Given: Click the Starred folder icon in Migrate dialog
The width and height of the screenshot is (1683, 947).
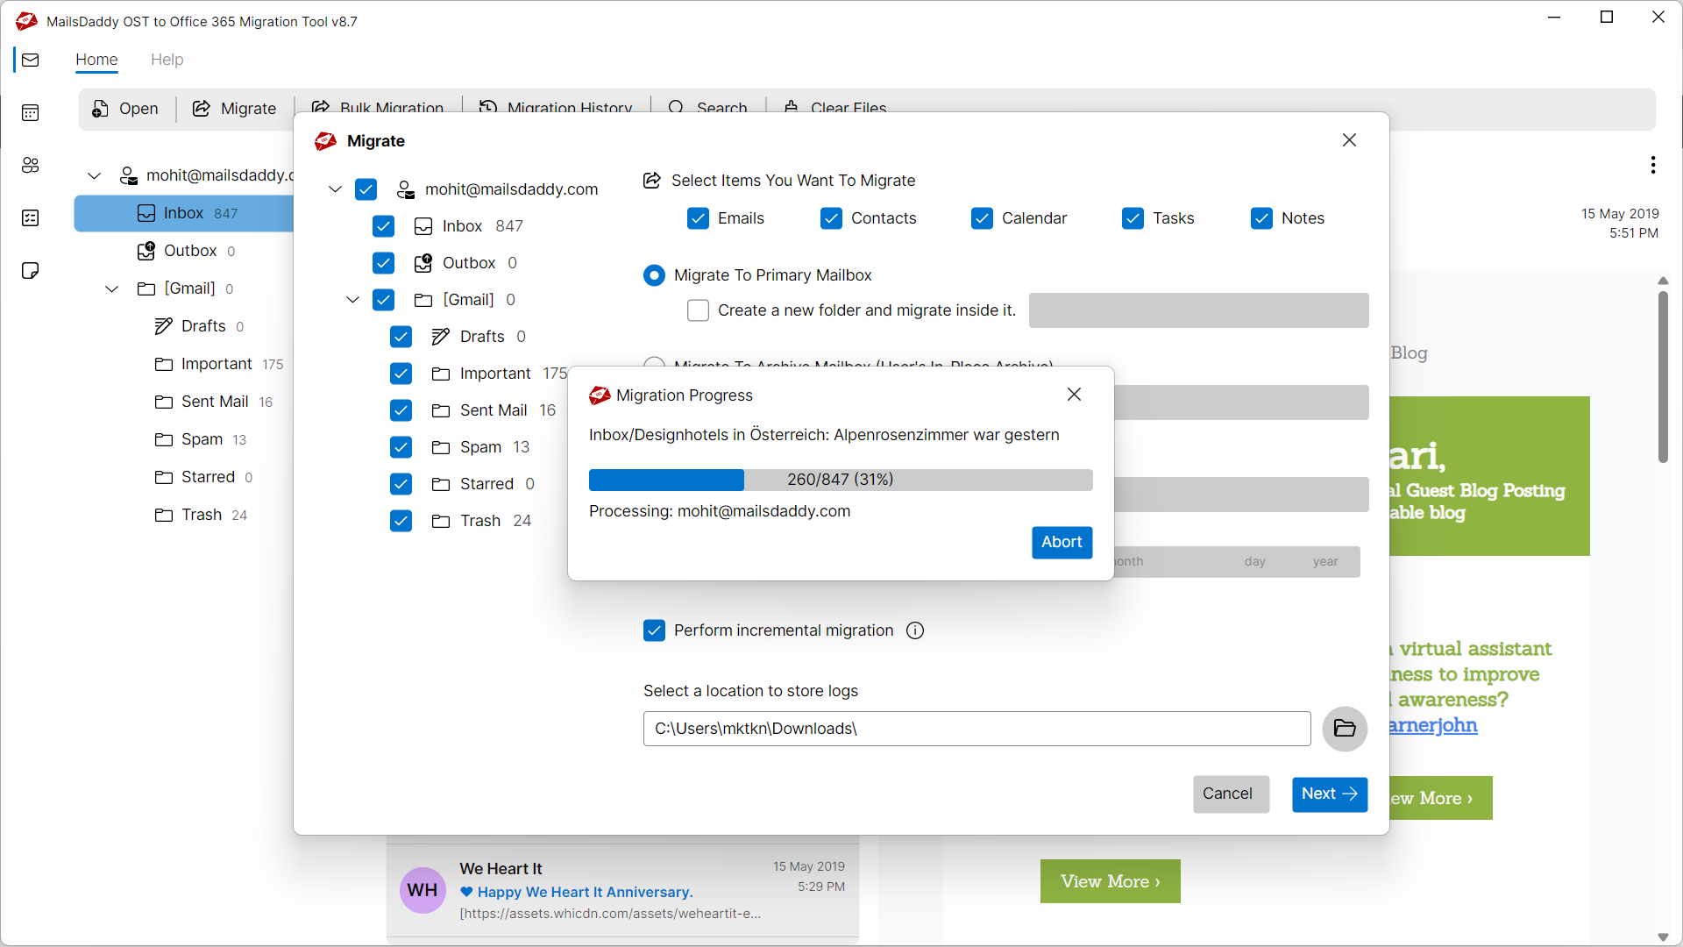Looking at the screenshot, I should [x=441, y=484].
